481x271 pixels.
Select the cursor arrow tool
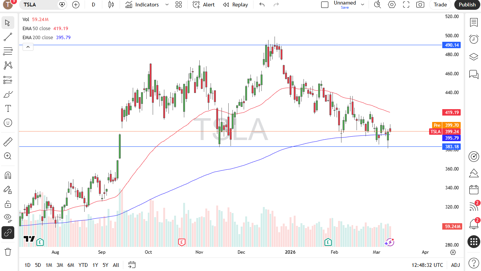pyautogui.click(x=8, y=23)
